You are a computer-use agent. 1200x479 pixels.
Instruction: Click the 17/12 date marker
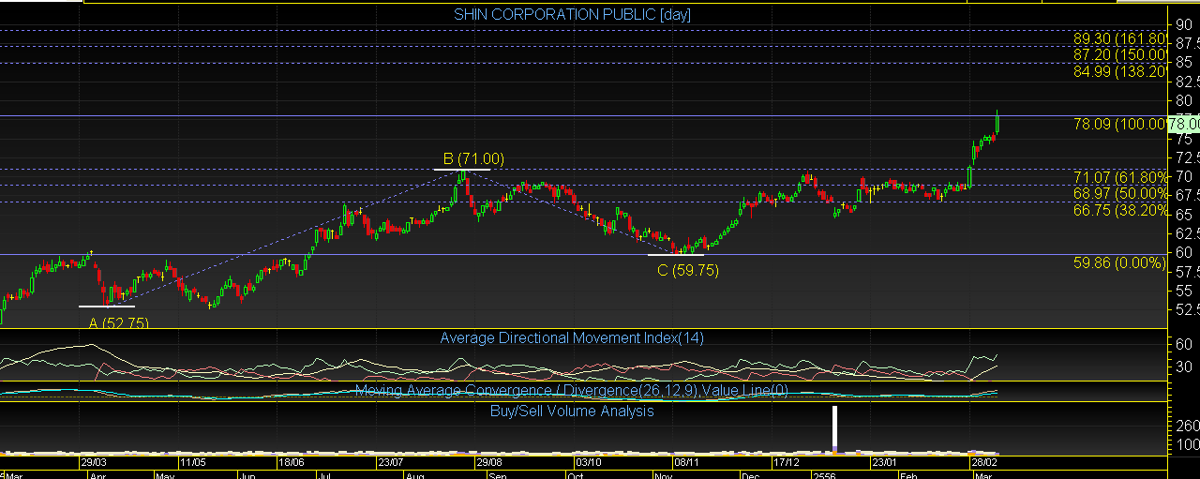point(787,463)
